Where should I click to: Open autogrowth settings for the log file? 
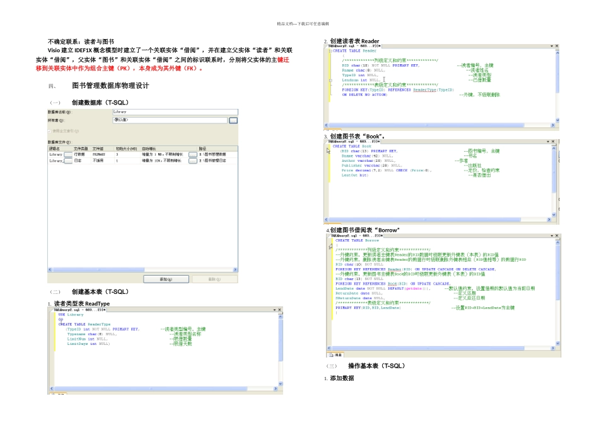tap(193, 161)
